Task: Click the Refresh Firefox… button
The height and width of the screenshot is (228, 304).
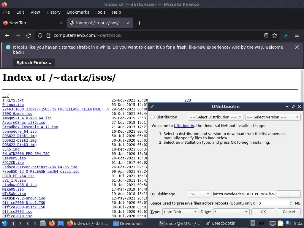Action: (x=34, y=63)
